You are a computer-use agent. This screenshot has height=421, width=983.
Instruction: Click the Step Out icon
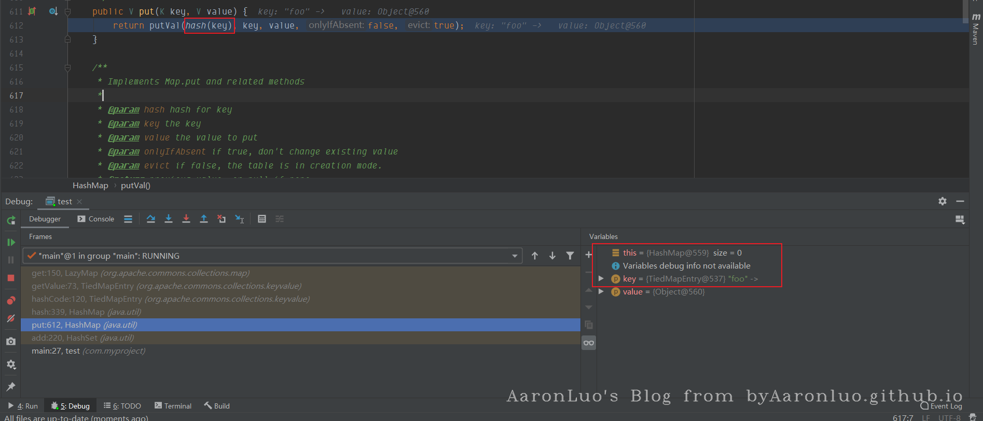[204, 219]
